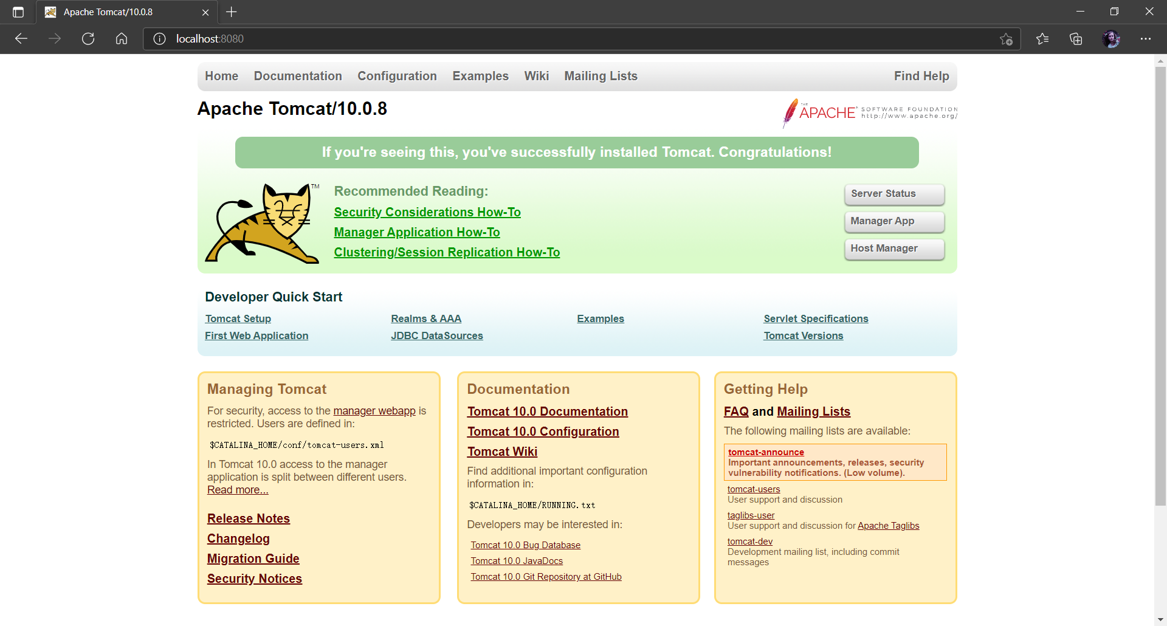Screen dimensions: 1167x626
Task: Click the Manager App button
Action: click(x=894, y=221)
